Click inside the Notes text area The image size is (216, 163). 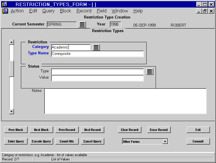tap(125, 101)
